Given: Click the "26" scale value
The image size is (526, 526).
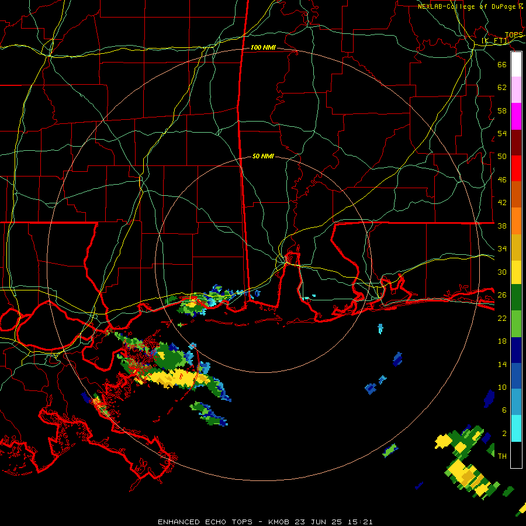Looking at the screenshot, I should (502, 295).
